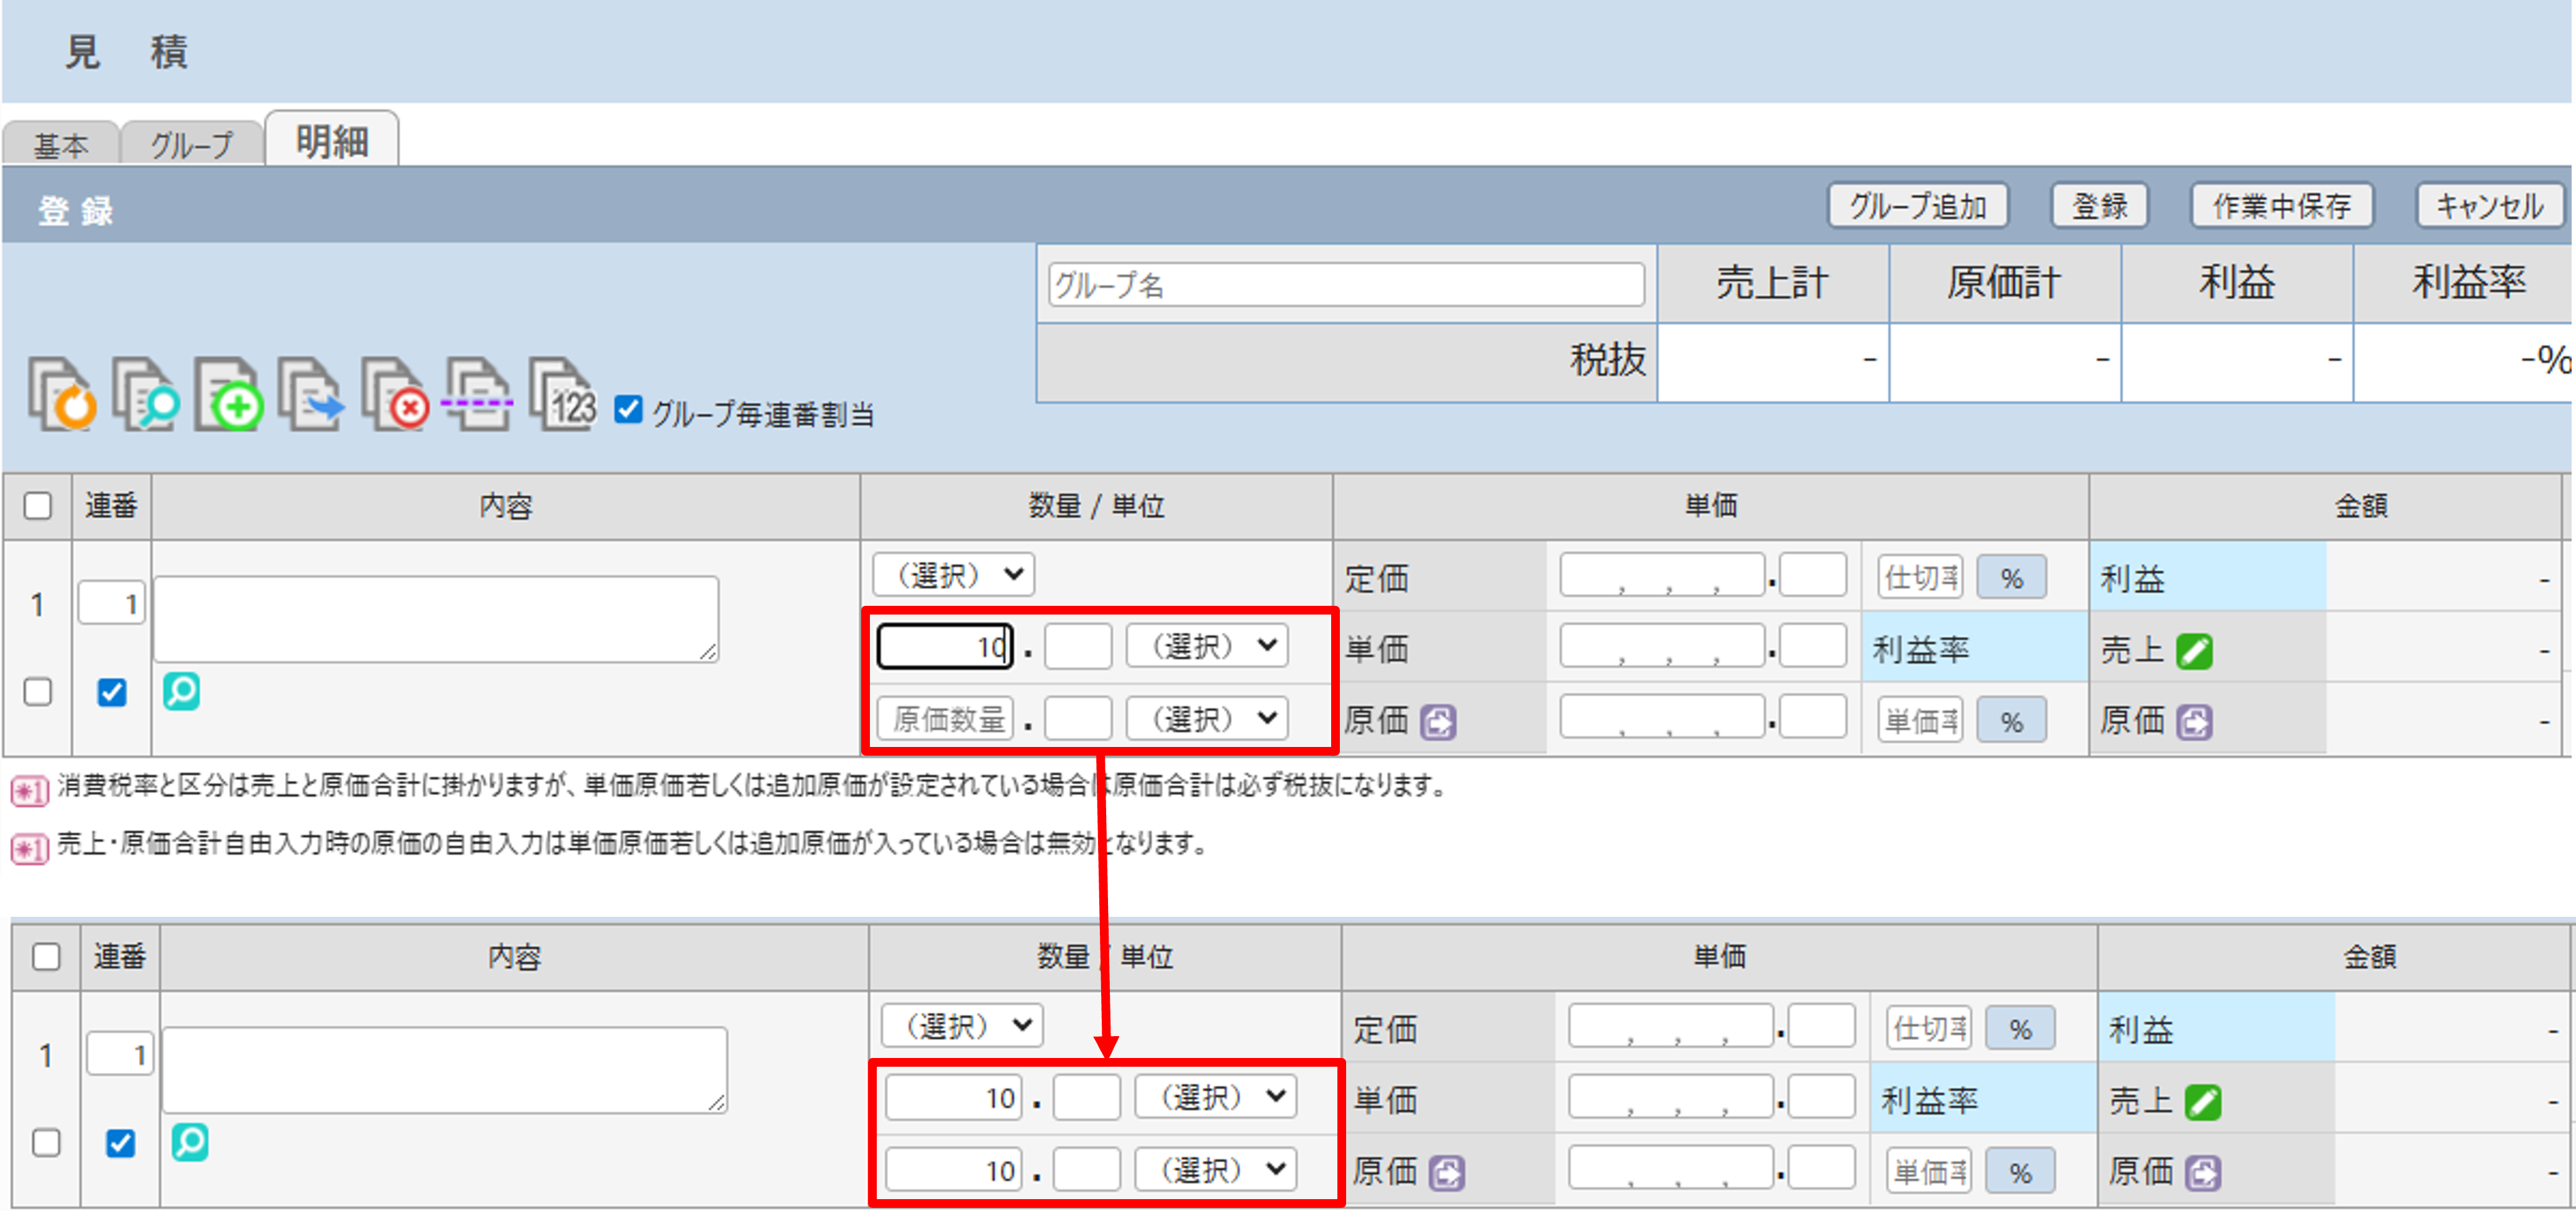Switch to the 基本 tab

(x=61, y=145)
